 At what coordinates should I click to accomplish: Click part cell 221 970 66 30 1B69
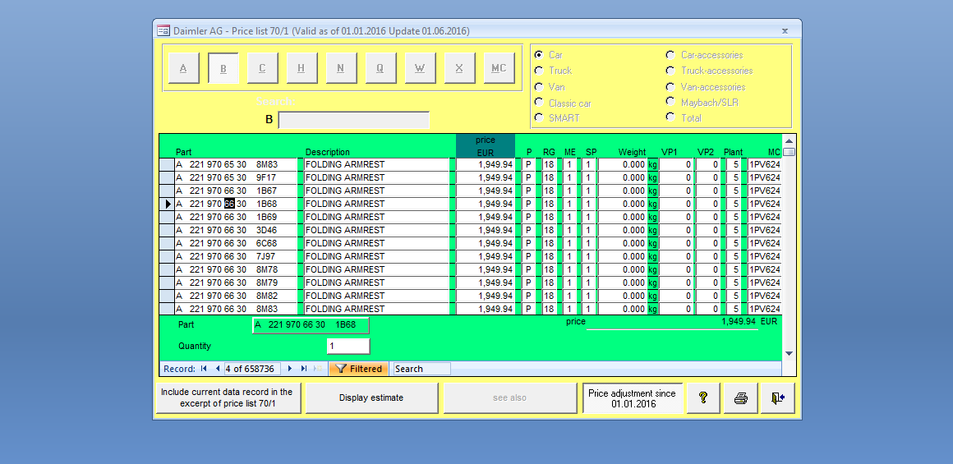[x=236, y=217]
